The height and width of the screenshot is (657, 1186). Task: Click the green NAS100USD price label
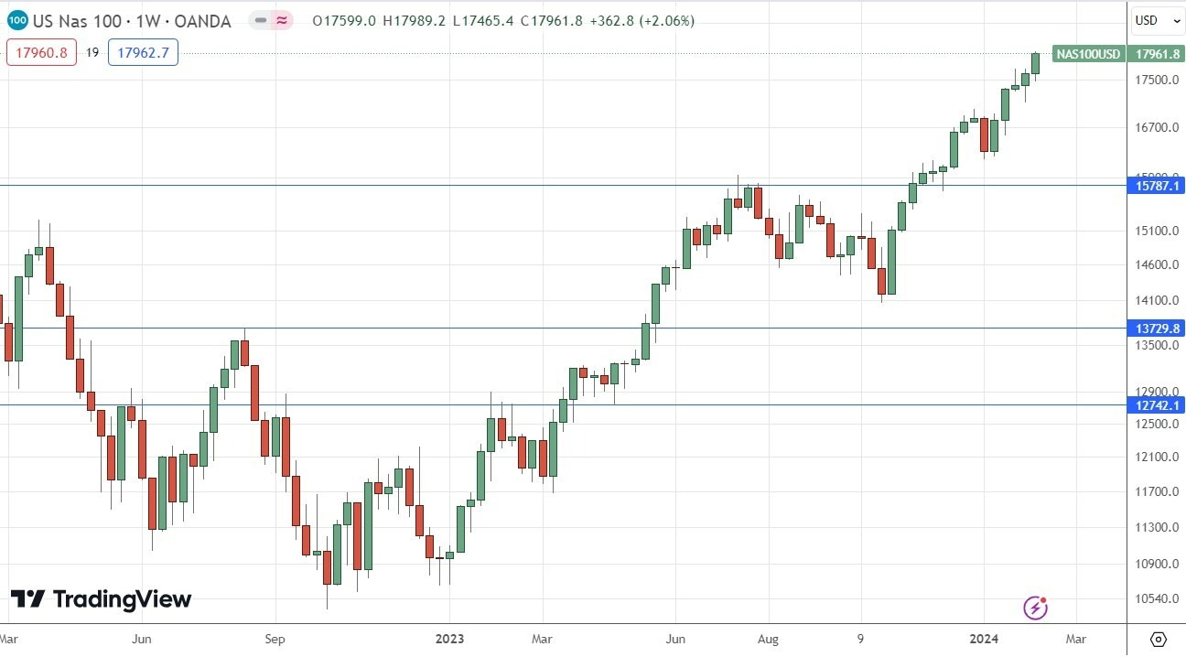(1089, 54)
